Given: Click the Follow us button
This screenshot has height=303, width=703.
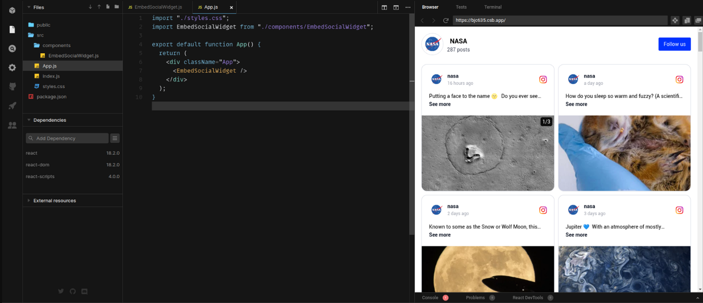Looking at the screenshot, I should coord(675,44).
